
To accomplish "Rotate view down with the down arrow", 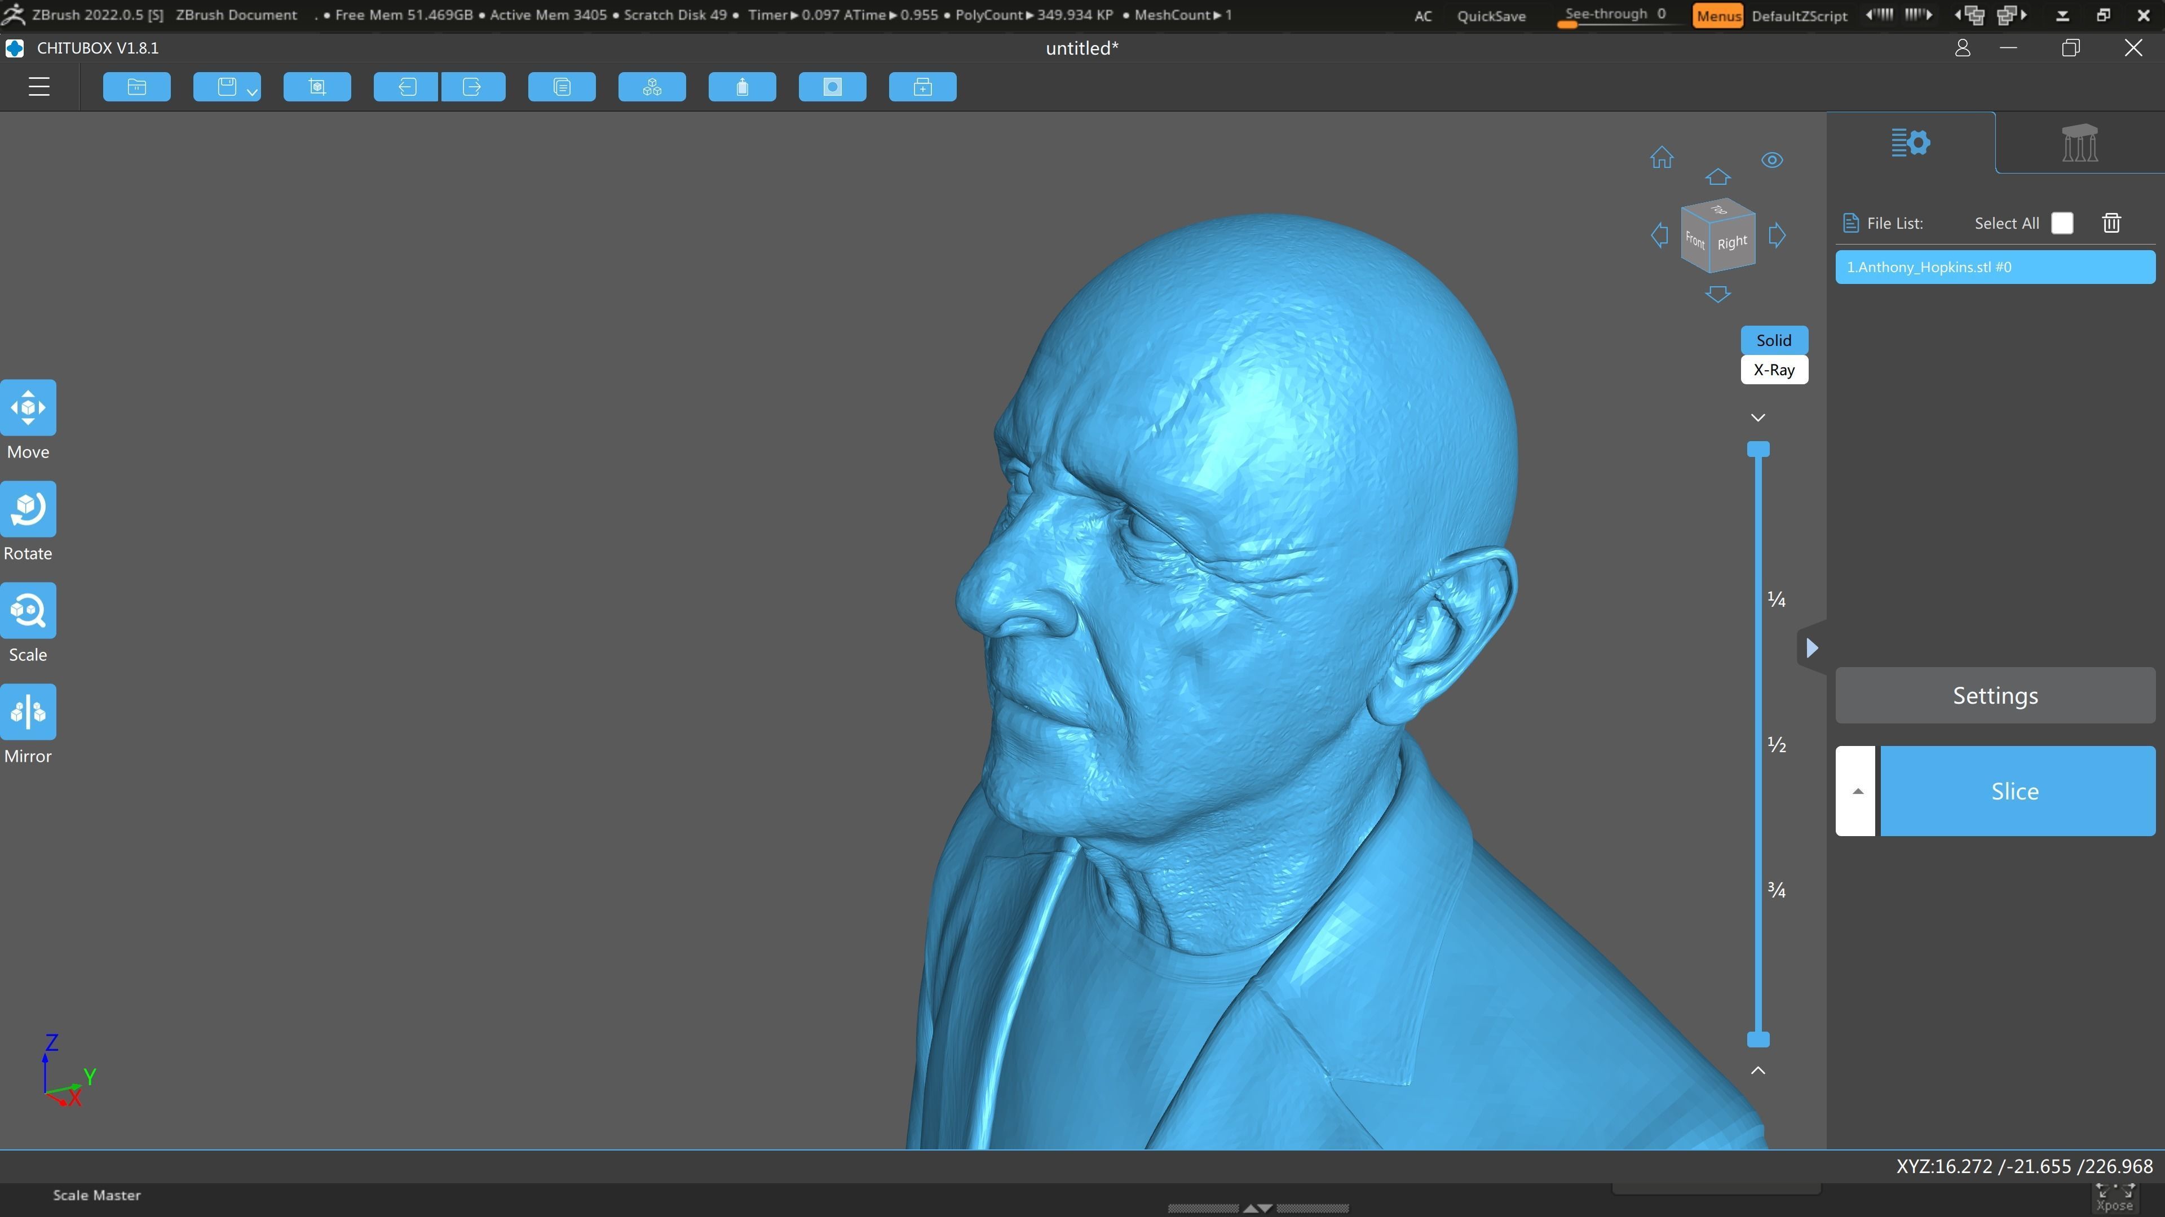I will (1718, 294).
